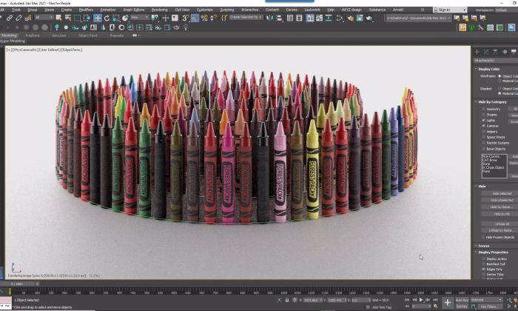Toggle the Space Warps hide checkbox

[484, 137]
